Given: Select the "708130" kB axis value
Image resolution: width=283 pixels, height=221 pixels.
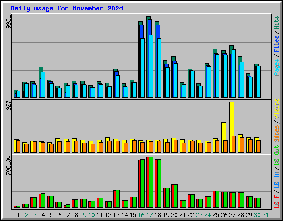Looking at the screenshot, I should pyautogui.click(x=8, y=165).
